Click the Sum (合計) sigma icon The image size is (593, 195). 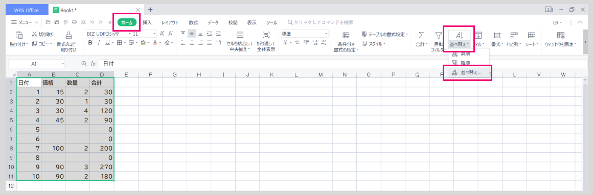(421, 36)
